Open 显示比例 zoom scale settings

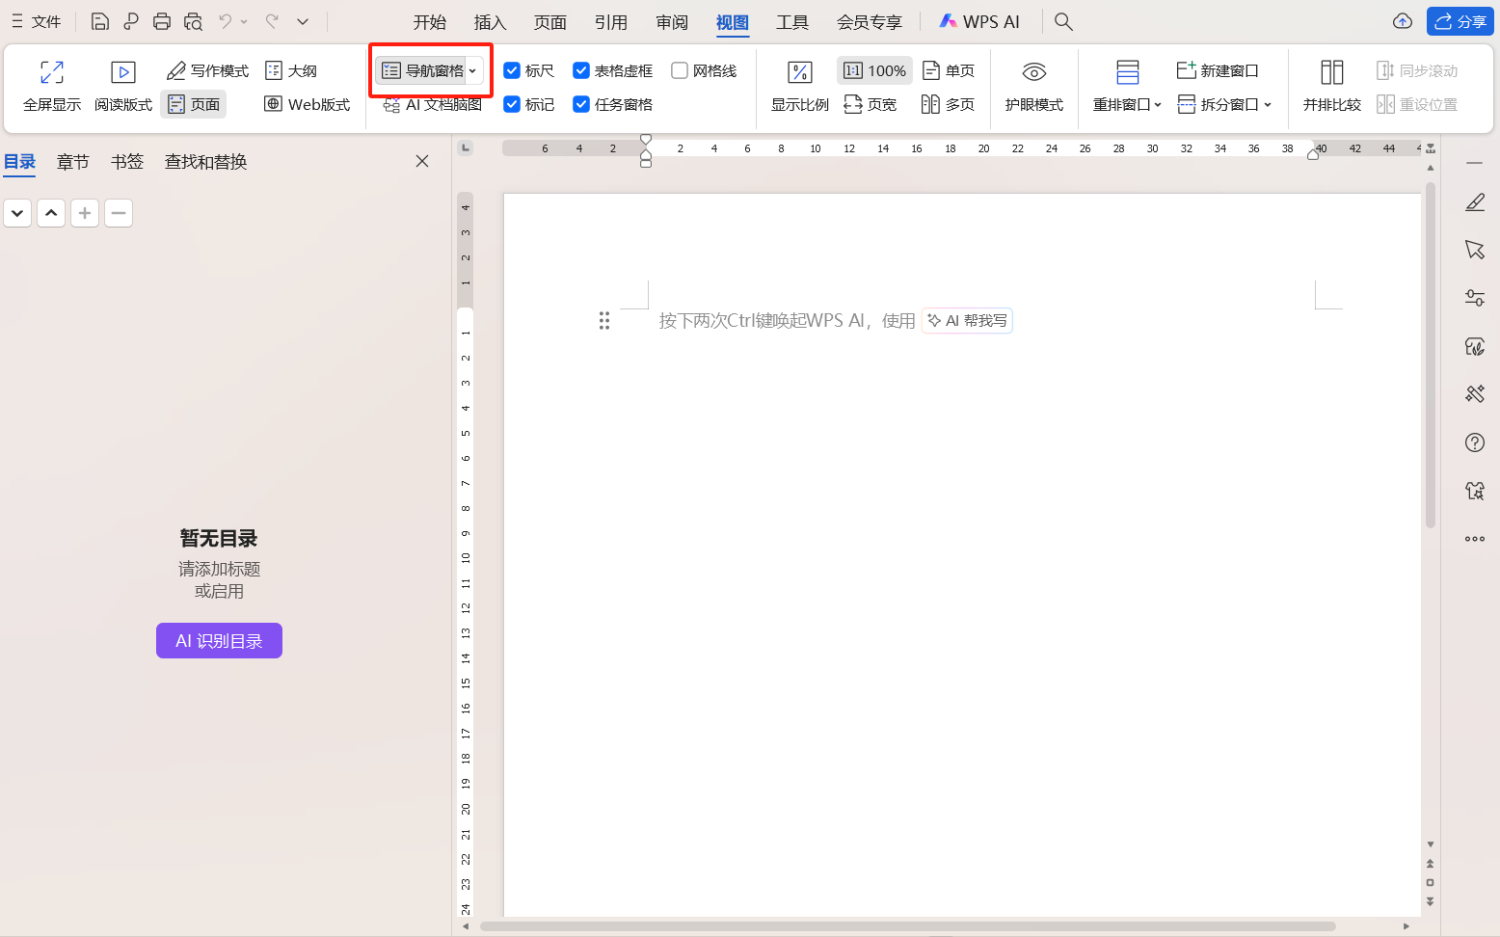click(799, 85)
